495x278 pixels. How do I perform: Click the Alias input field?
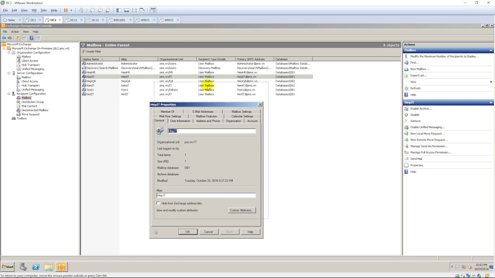point(206,195)
